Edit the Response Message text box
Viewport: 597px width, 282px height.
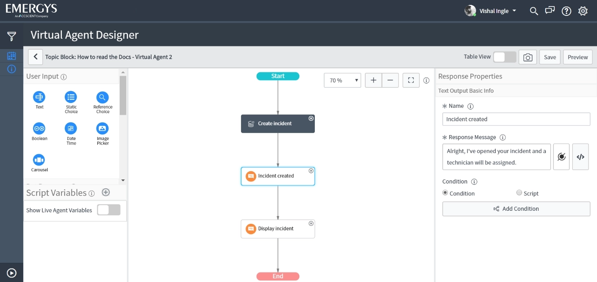497,157
